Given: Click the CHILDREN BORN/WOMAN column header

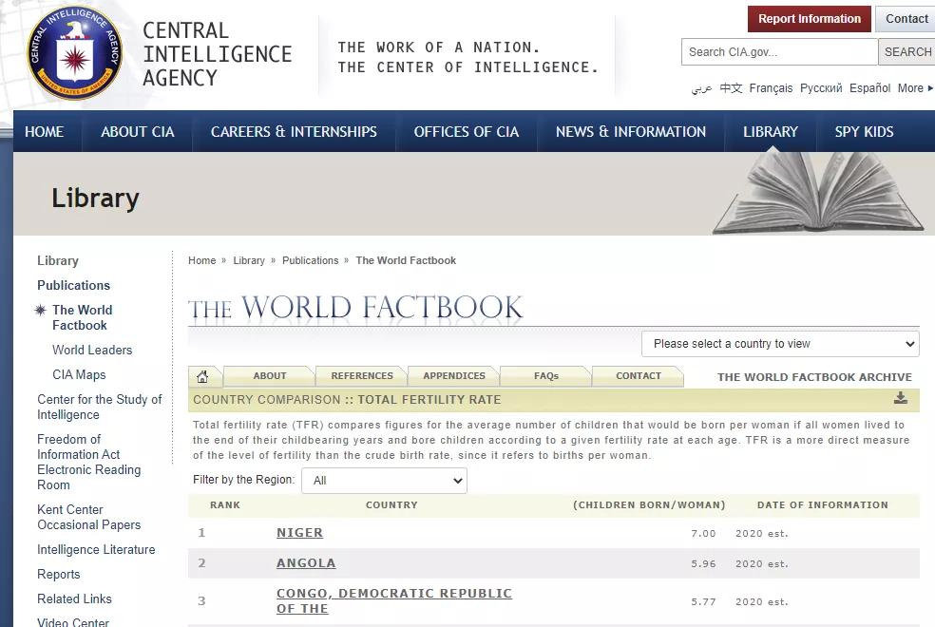Looking at the screenshot, I should 649,504.
